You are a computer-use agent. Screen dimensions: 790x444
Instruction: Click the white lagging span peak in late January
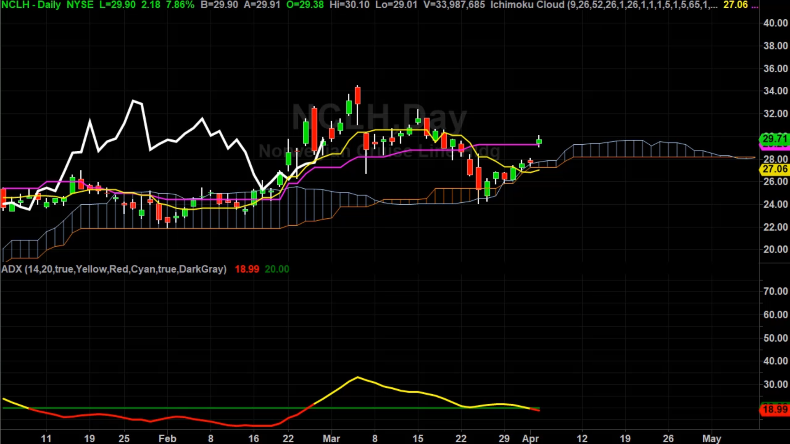coord(133,101)
